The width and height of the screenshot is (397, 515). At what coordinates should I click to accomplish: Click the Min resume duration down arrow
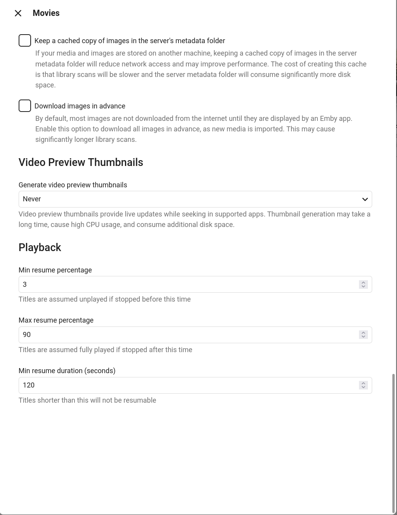[x=363, y=388]
